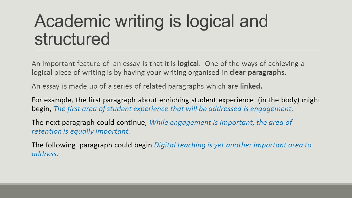Click the text 'The following paragraph could begin'
This screenshot has width=352, height=198.
(92, 145)
